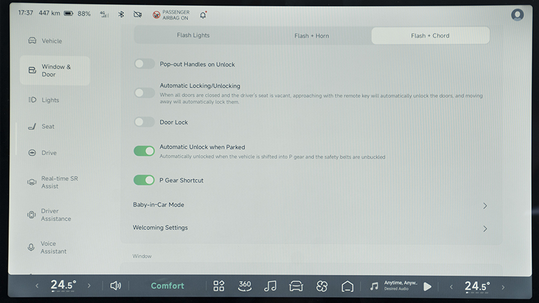Disable the P Gear Shortcut switch
Screen dimensions: 539x303
(x=144, y=180)
